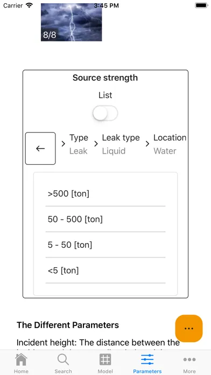Tap the lightning storm image thumbnail
The height and width of the screenshot is (375, 211).
click(72, 22)
